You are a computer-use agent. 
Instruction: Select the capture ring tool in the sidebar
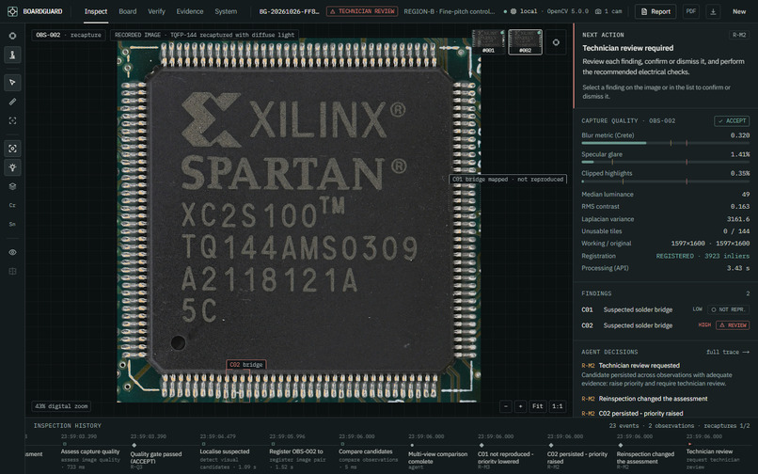coord(12,36)
